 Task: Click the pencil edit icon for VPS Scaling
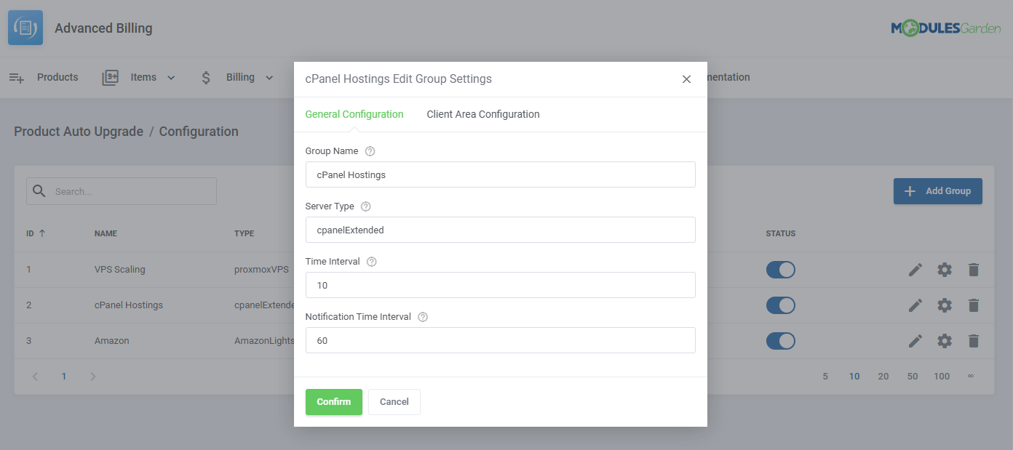click(915, 270)
